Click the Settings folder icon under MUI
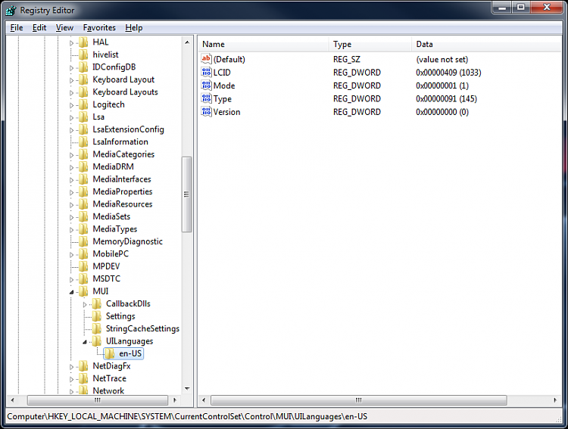Viewport: 568px width, 429px height. [97, 316]
